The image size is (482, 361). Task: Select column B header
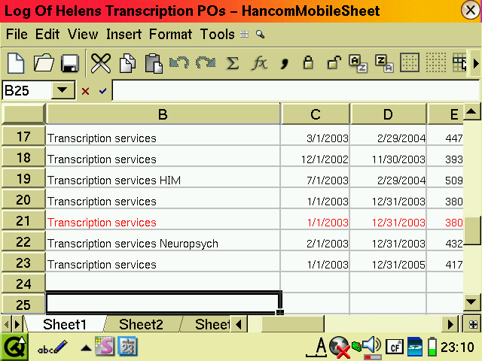pyautogui.click(x=163, y=114)
